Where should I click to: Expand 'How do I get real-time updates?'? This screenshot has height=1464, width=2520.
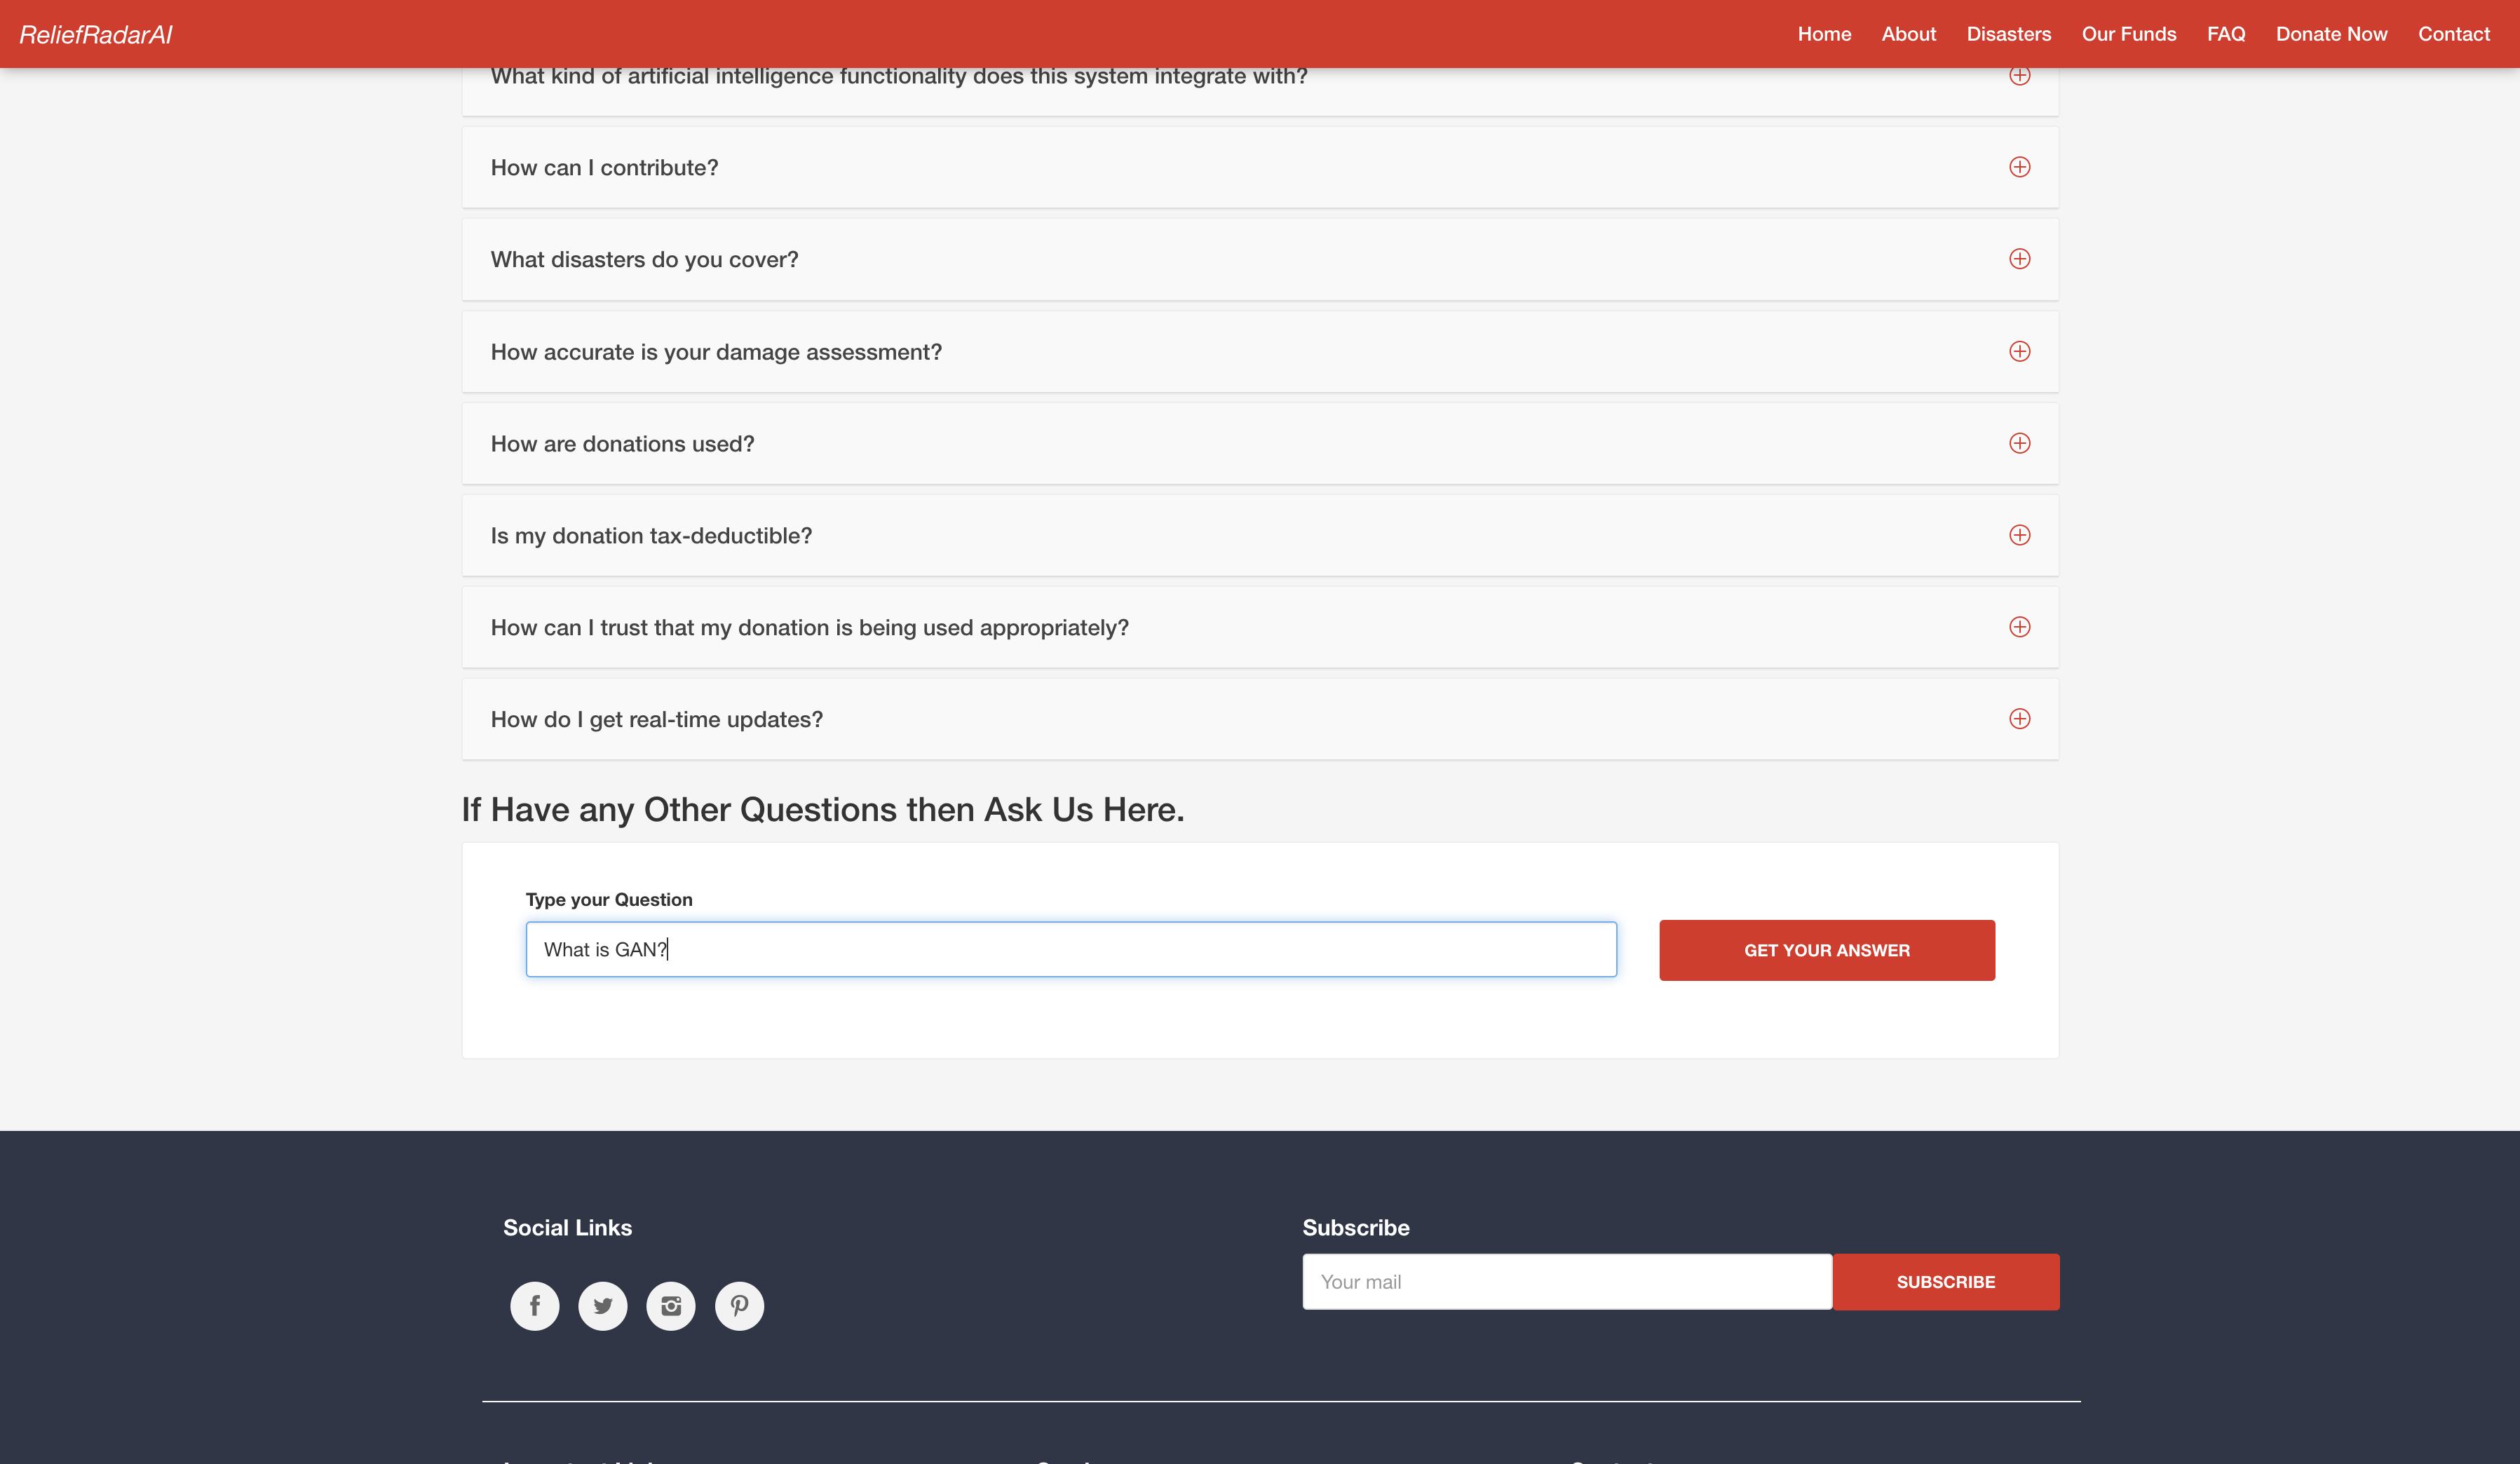pos(2019,719)
